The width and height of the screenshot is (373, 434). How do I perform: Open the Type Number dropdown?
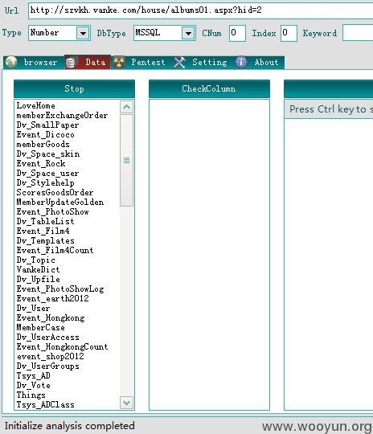[x=83, y=34]
